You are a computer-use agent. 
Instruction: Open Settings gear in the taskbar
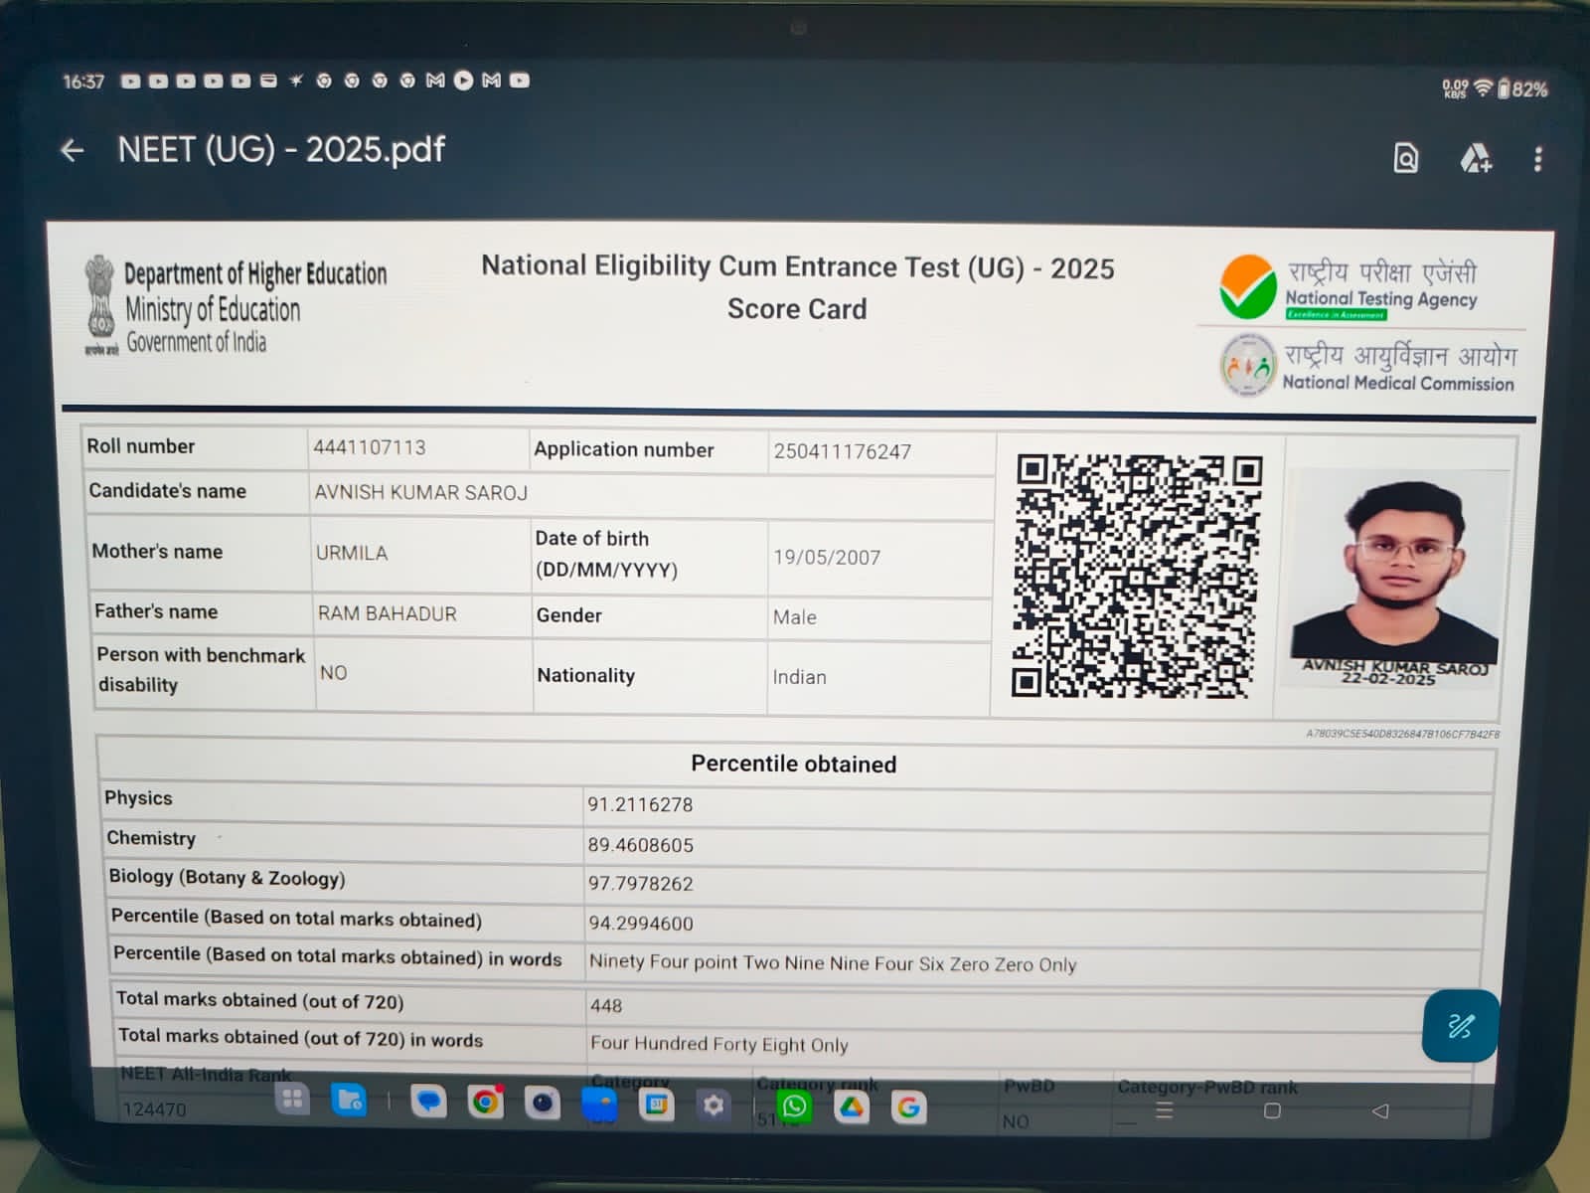click(714, 1106)
